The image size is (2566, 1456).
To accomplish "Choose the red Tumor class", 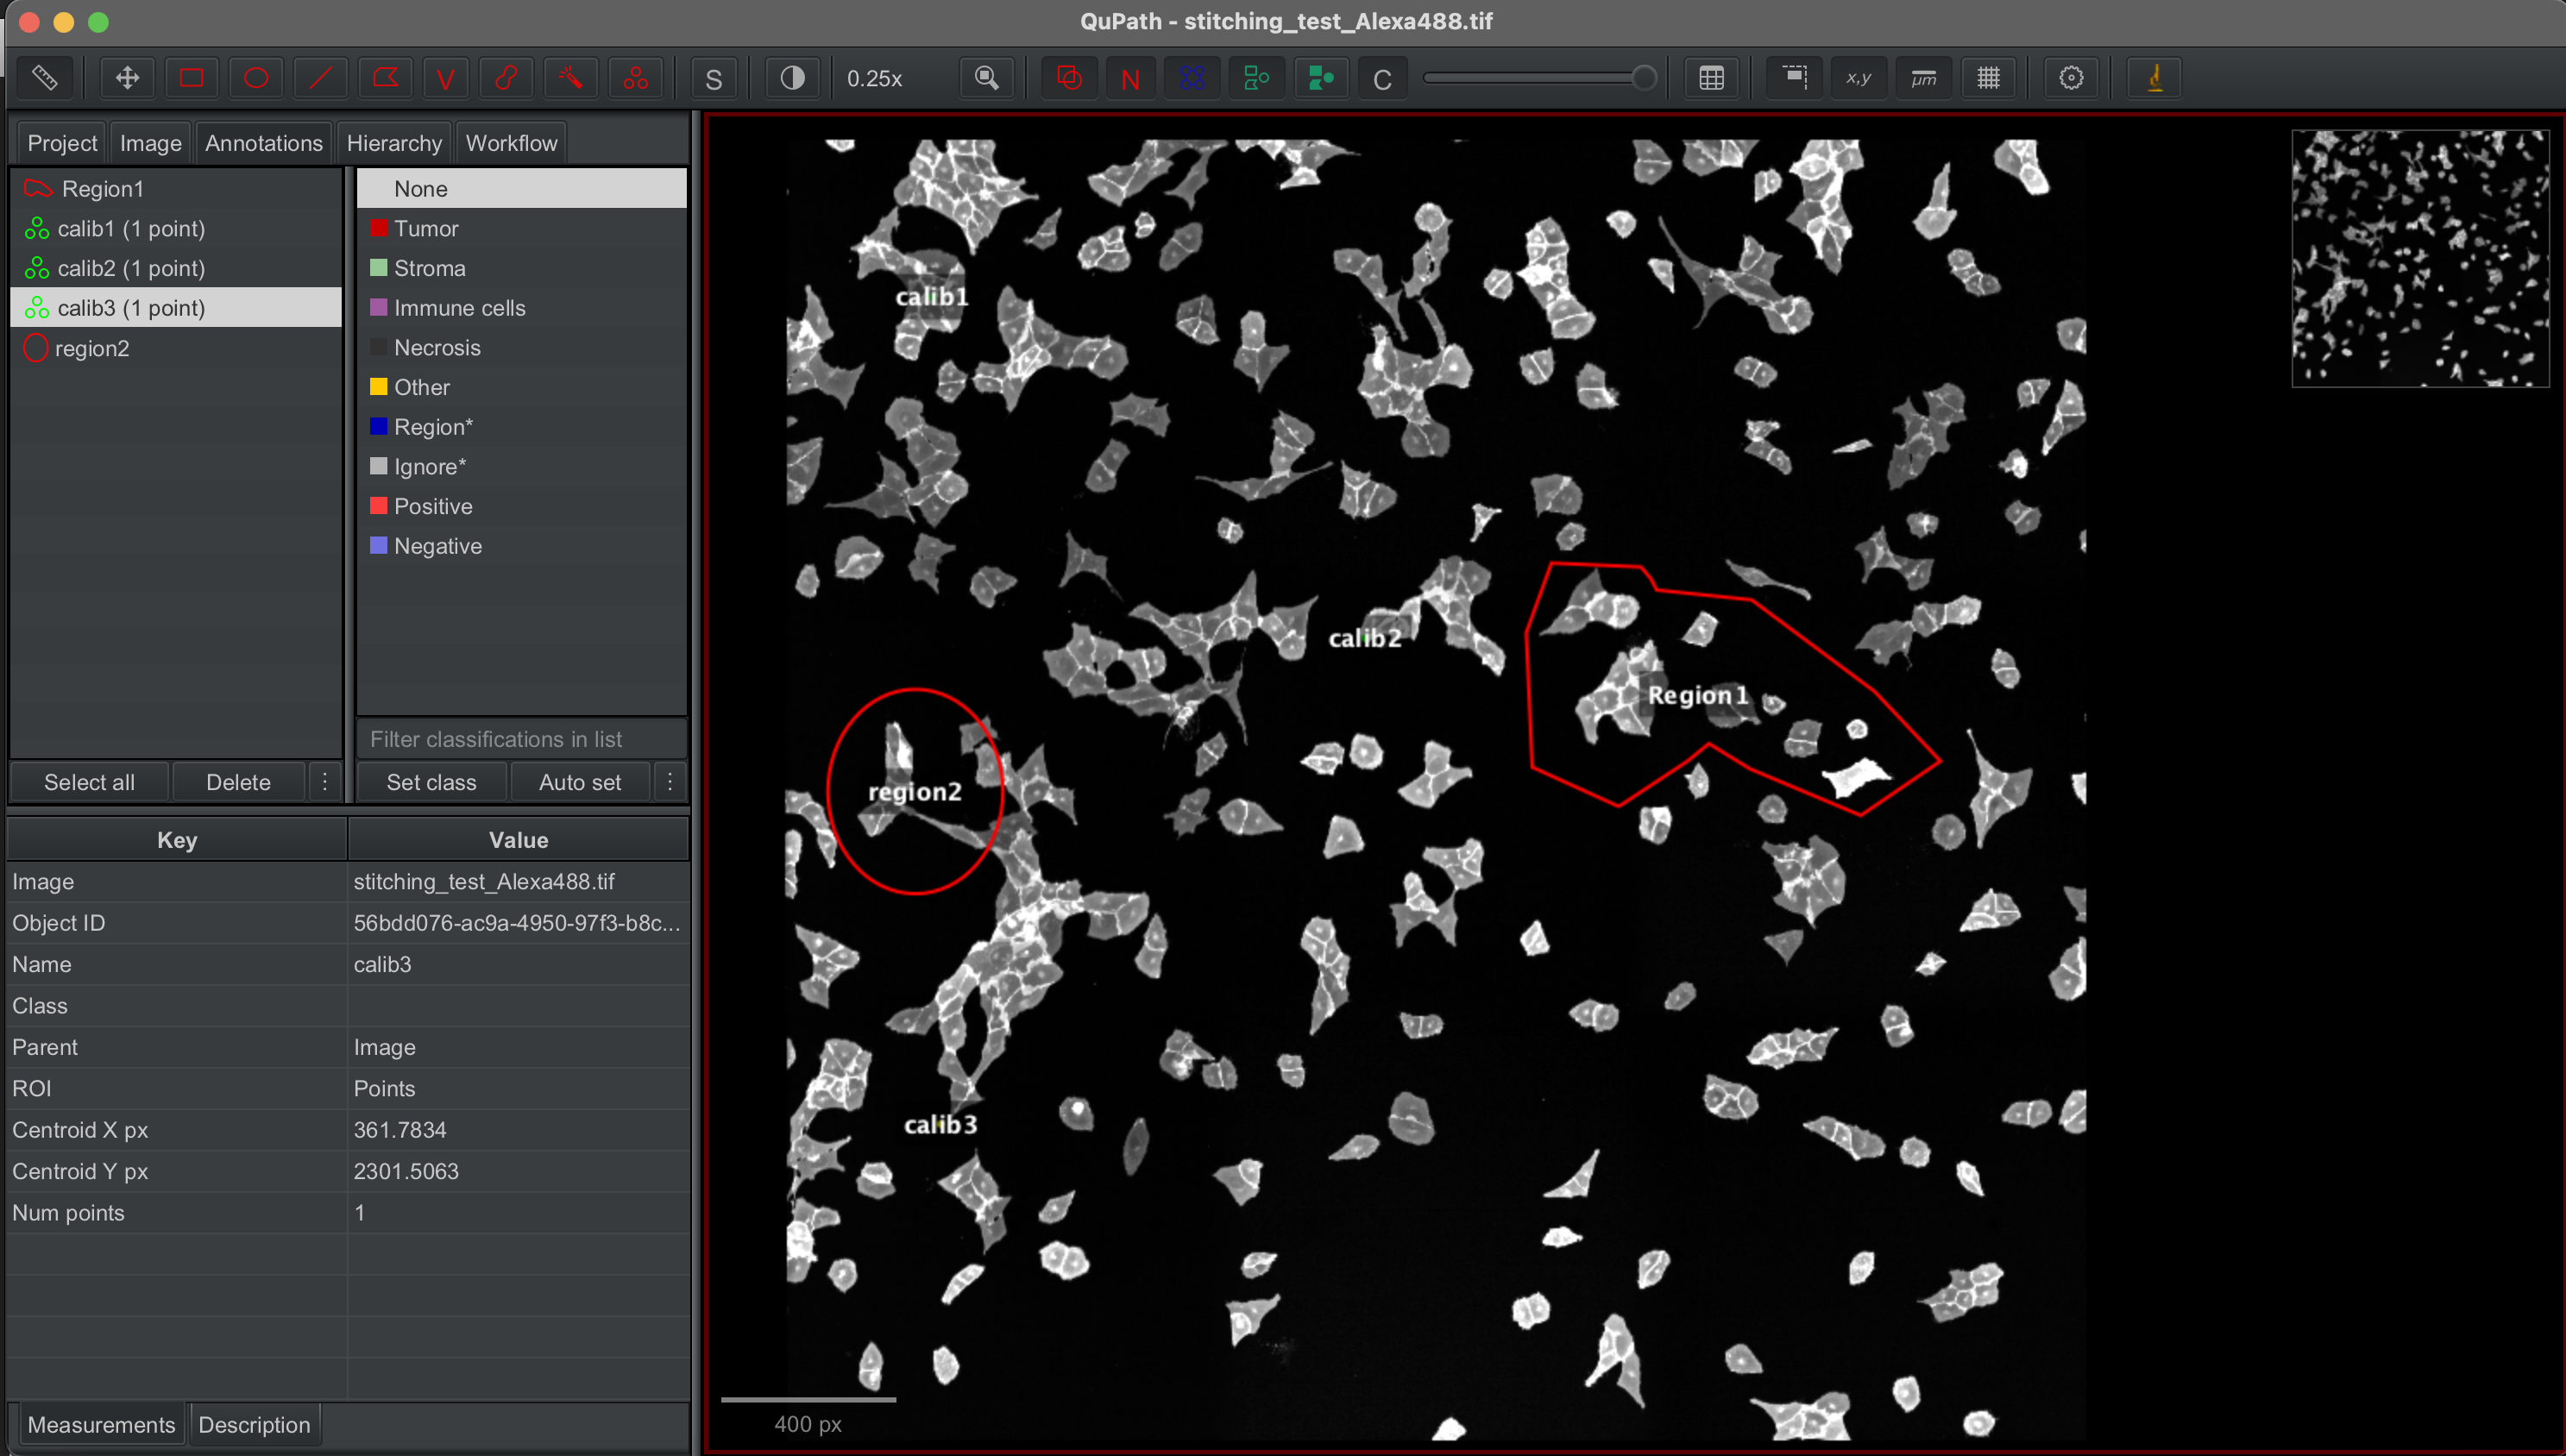I will 521,228.
